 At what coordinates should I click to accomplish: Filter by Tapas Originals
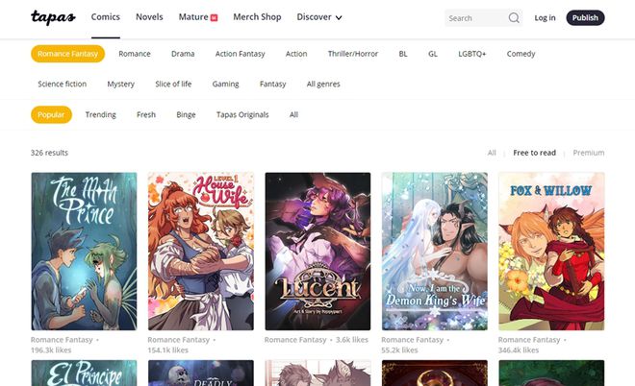[242, 115]
